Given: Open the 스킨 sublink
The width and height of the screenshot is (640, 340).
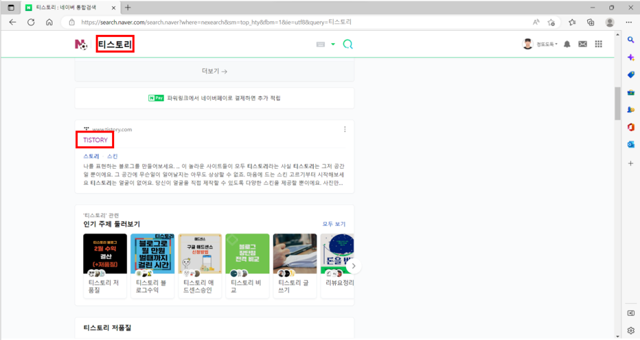Looking at the screenshot, I should [112, 156].
